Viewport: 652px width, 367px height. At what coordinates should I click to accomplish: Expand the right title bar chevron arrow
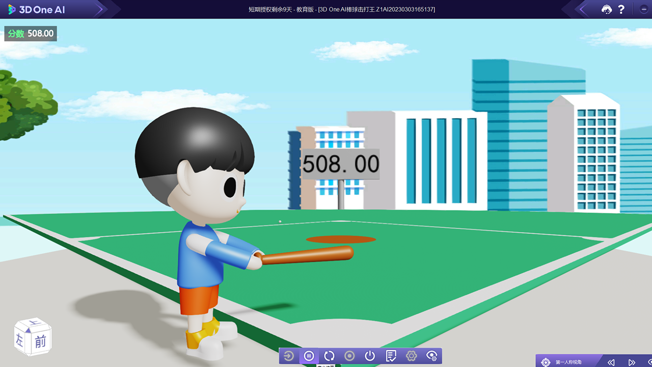click(583, 9)
